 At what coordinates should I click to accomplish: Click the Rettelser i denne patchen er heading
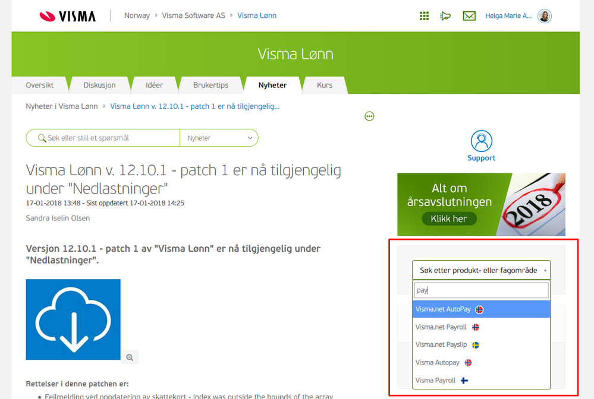tap(77, 384)
